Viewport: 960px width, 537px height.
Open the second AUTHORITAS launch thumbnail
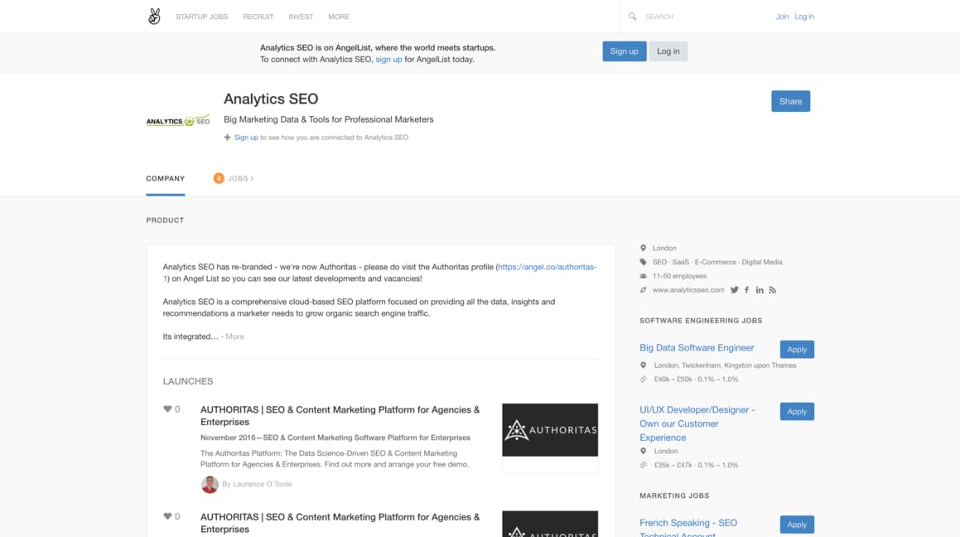click(550, 524)
